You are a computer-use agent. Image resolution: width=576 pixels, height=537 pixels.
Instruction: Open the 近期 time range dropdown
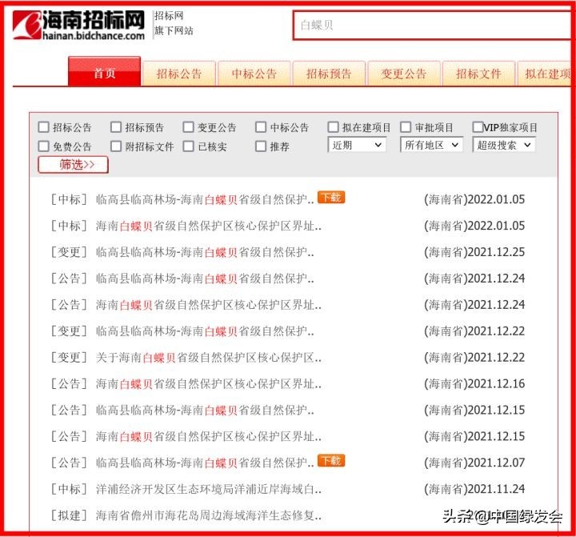[357, 145]
